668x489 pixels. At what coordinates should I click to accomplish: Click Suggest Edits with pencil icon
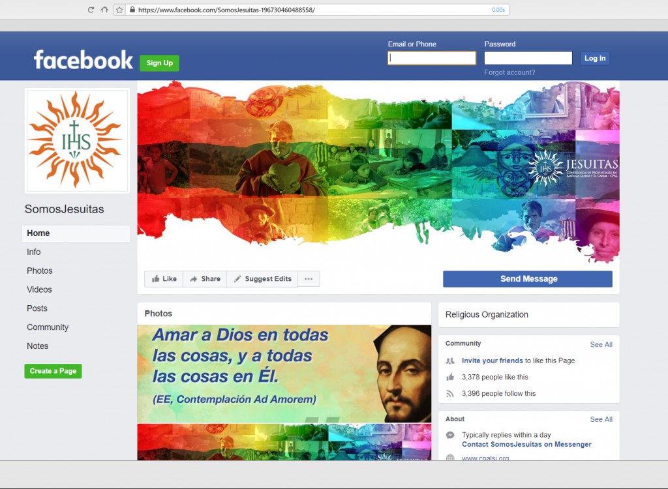tap(262, 279)
